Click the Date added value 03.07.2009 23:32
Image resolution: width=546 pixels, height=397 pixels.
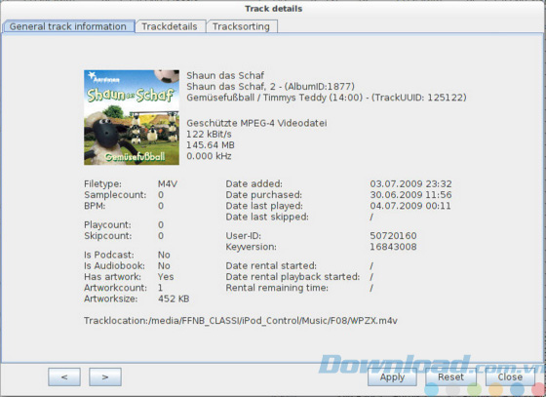pyautogui.click(x=410, y=183)
